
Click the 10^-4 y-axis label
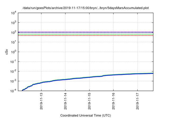tap(13, 91)
